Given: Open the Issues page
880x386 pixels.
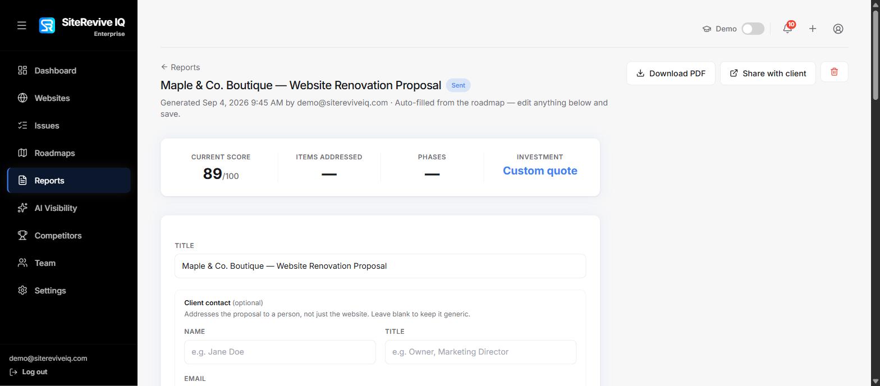Looking at the screenshot, I should coord(68,125).
